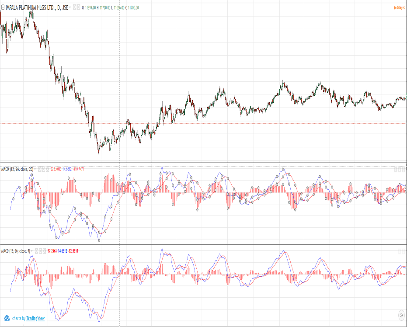Screen dimensions: 407x327
Task: Click the low price value 11036.00
Action: point(119,7)
